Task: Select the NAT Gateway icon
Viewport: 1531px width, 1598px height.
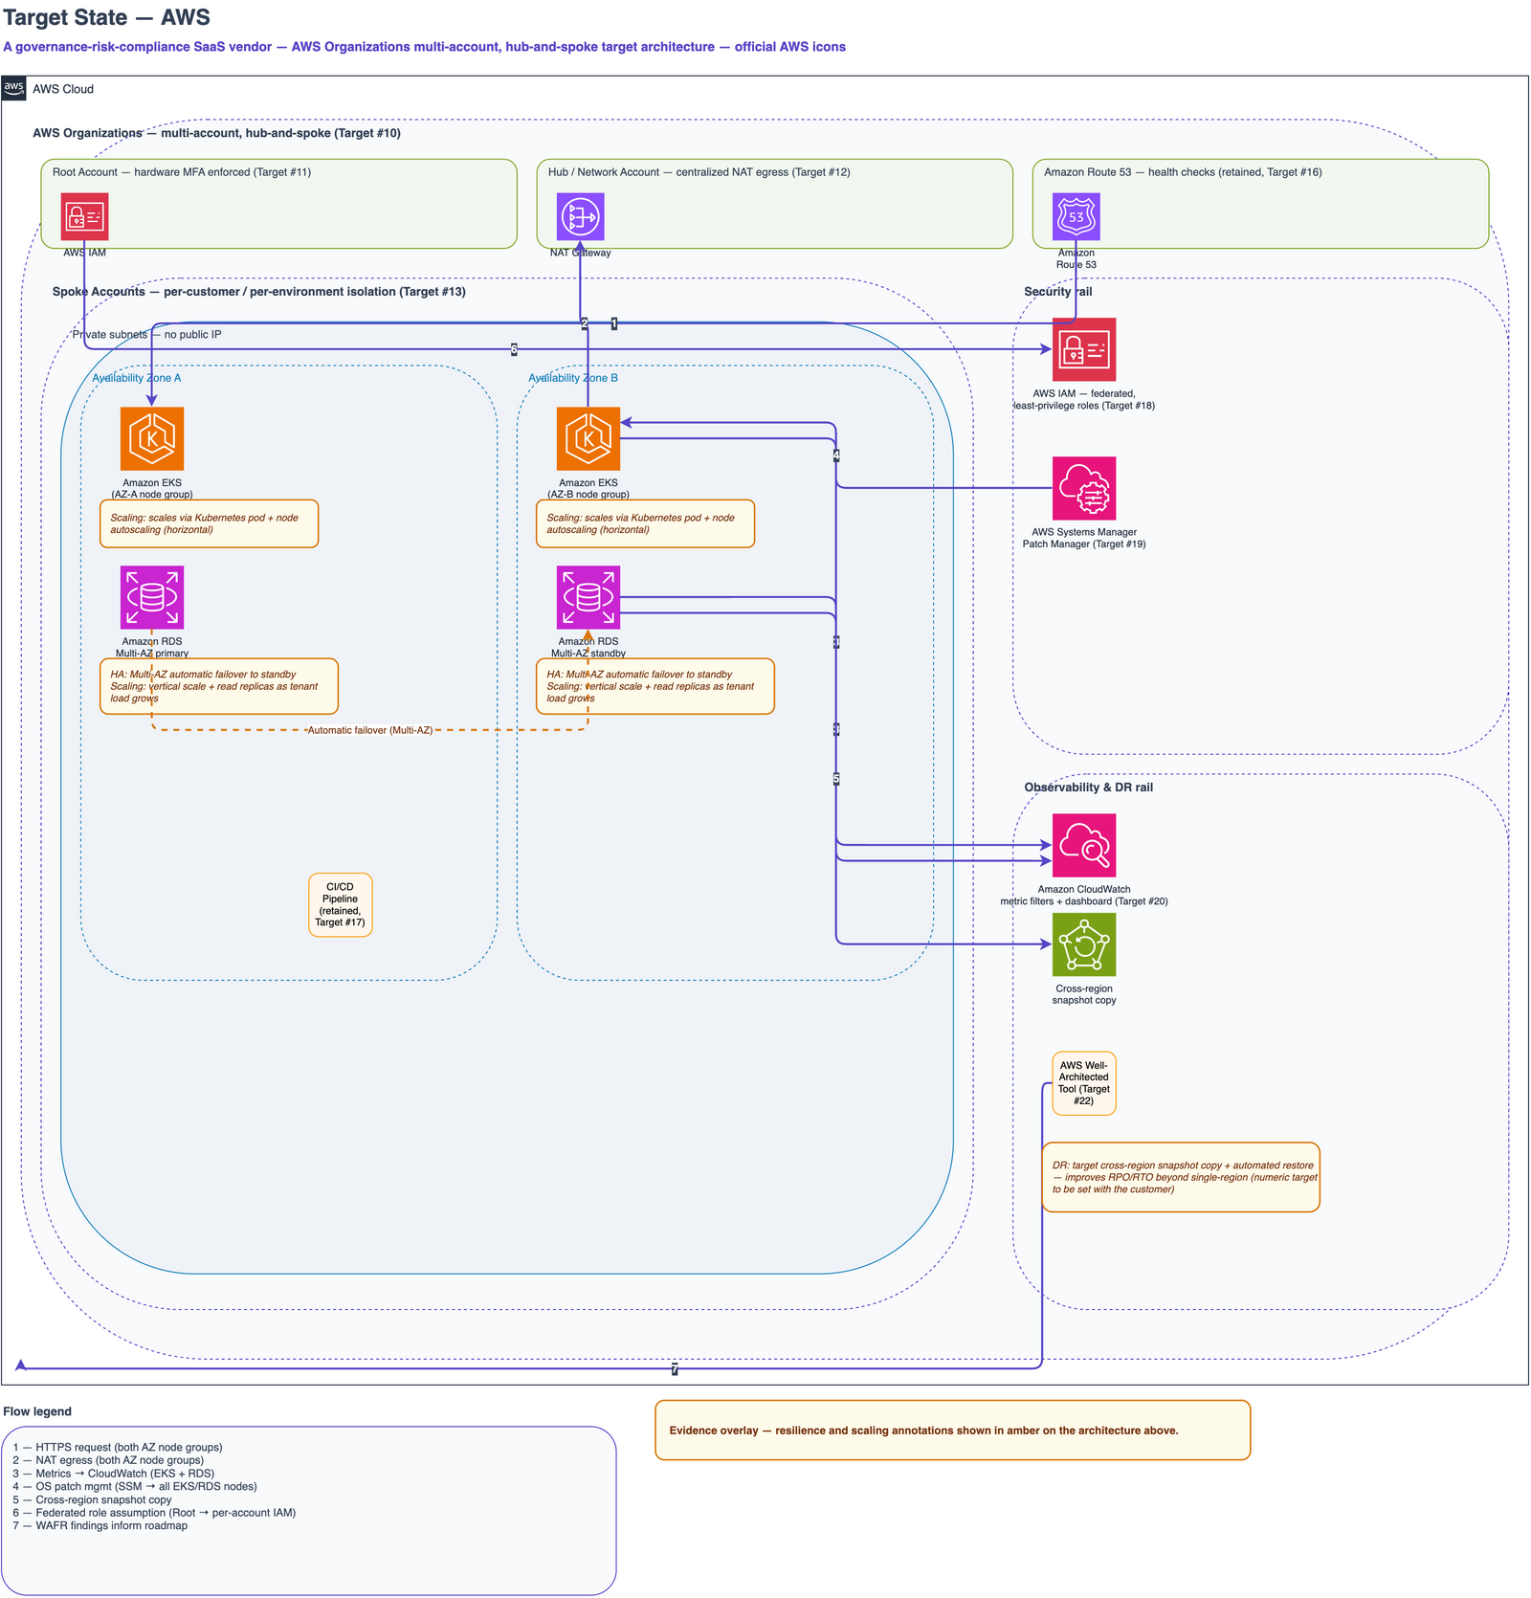Action: 581,216
